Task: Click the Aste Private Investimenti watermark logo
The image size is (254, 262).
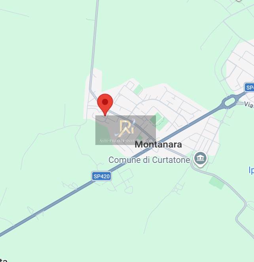Action: [x=125, y=130]
